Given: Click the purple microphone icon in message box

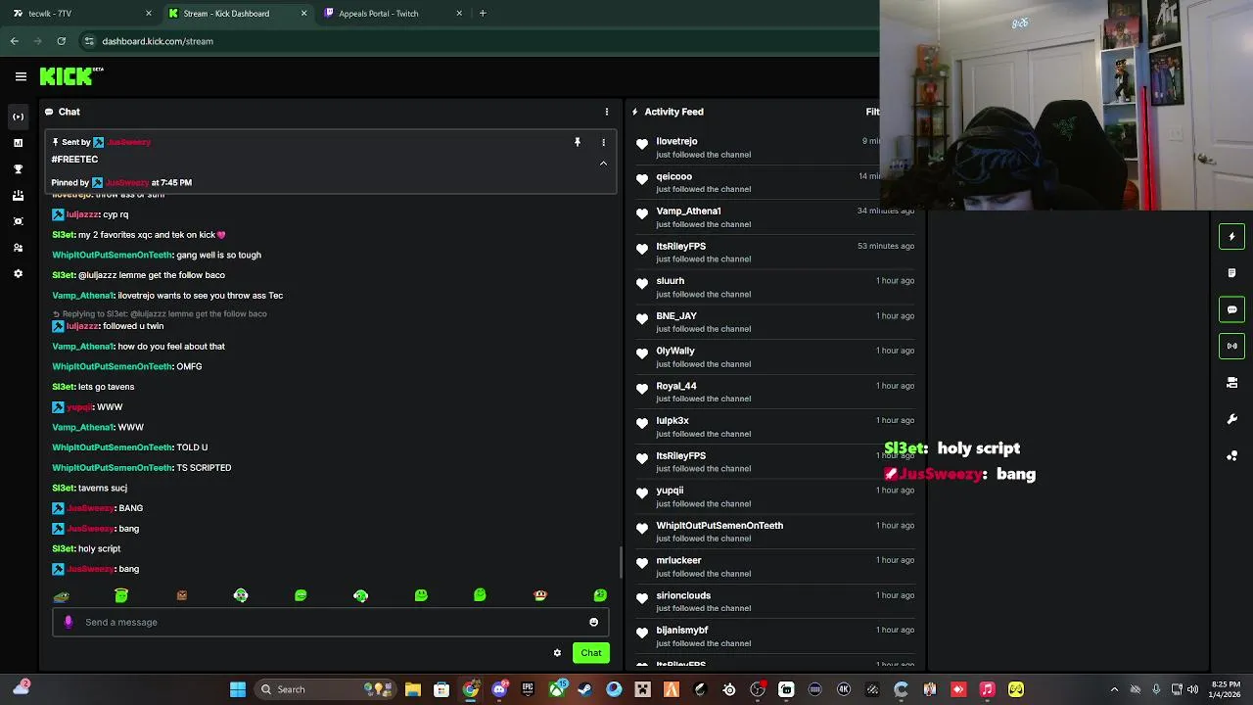Looking at the screenshot, I should 68,622.
